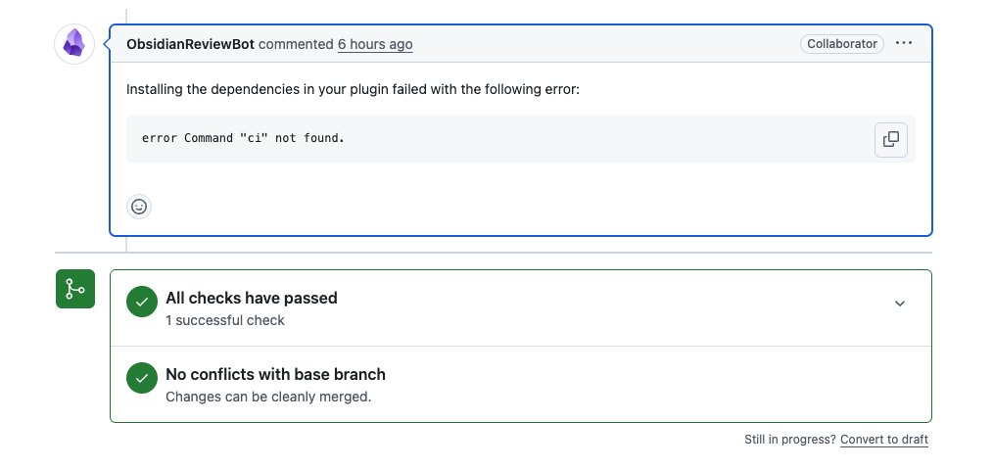Convert the pull request to draft

coord(883,440)
